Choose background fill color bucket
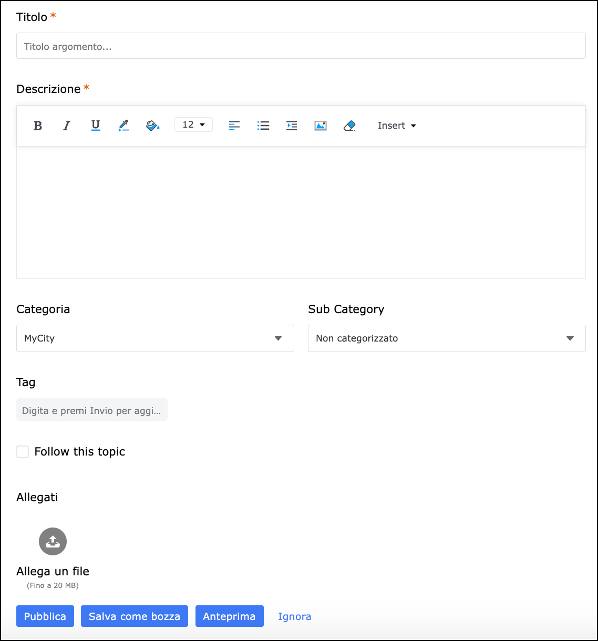 pos(152,126)
